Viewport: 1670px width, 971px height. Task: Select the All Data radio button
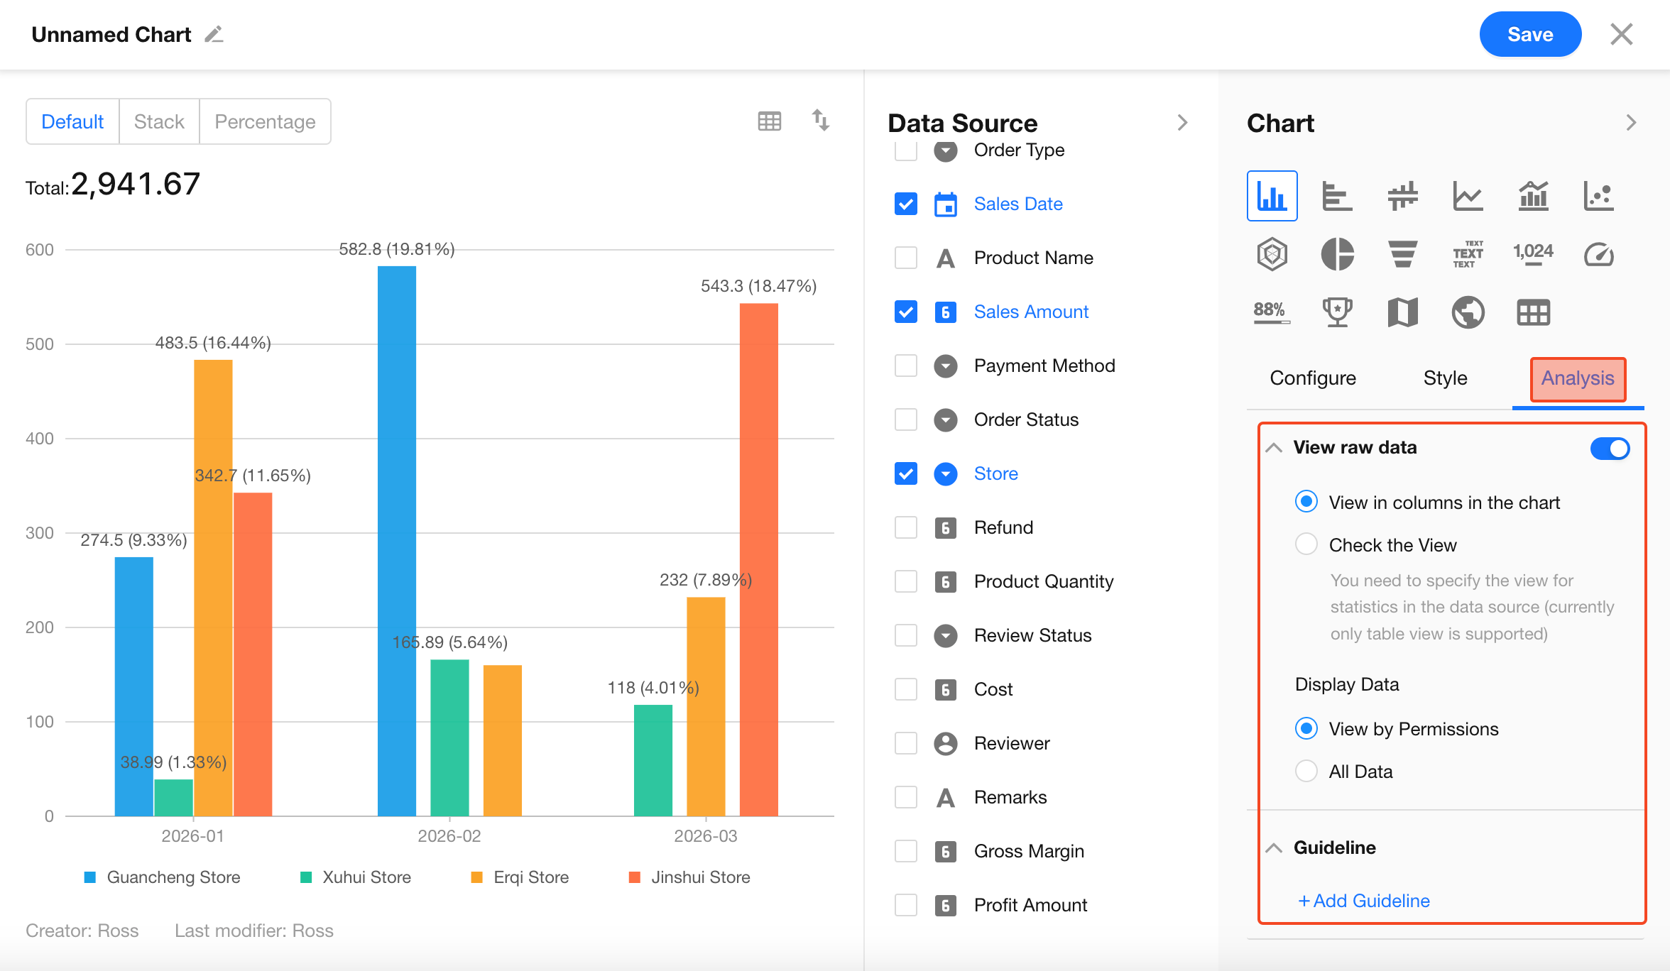(1306, 772)
